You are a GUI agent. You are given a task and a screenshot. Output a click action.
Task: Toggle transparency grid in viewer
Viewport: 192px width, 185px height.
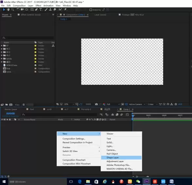126,104
